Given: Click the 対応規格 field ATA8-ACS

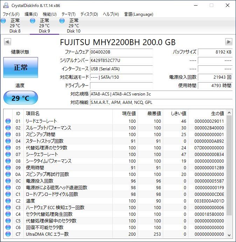Looking at the screenshot, I should pos(161,94).
